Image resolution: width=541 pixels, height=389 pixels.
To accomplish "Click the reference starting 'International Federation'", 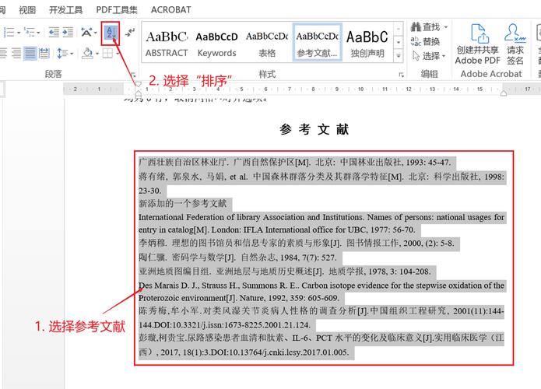I will pos(321,223).
